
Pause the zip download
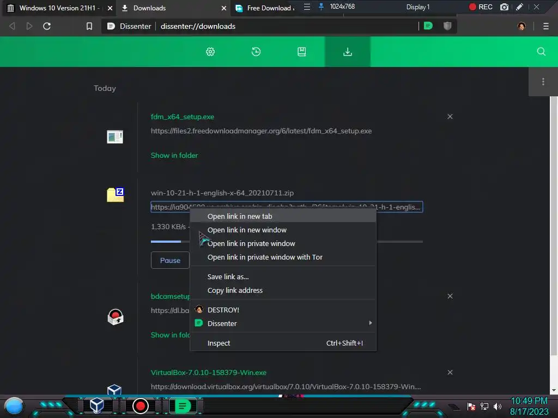tap(170, 260)
